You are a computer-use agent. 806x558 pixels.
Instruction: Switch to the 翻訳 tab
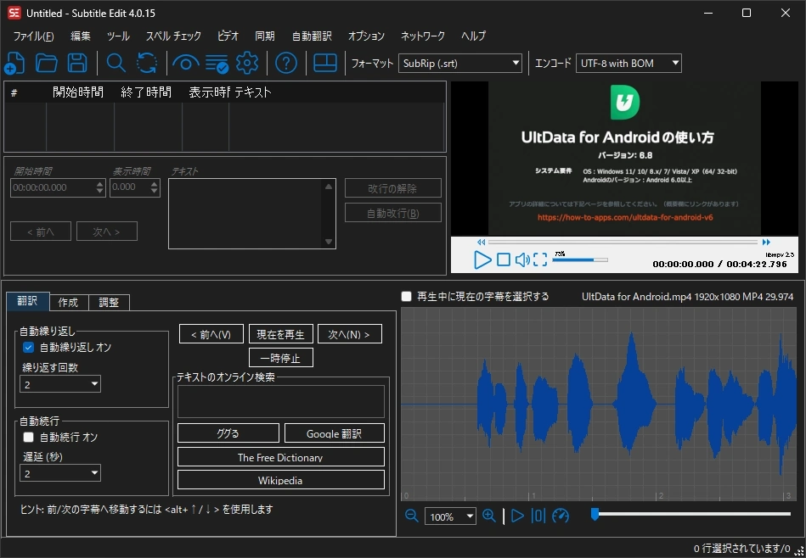[x=28, y=301]
